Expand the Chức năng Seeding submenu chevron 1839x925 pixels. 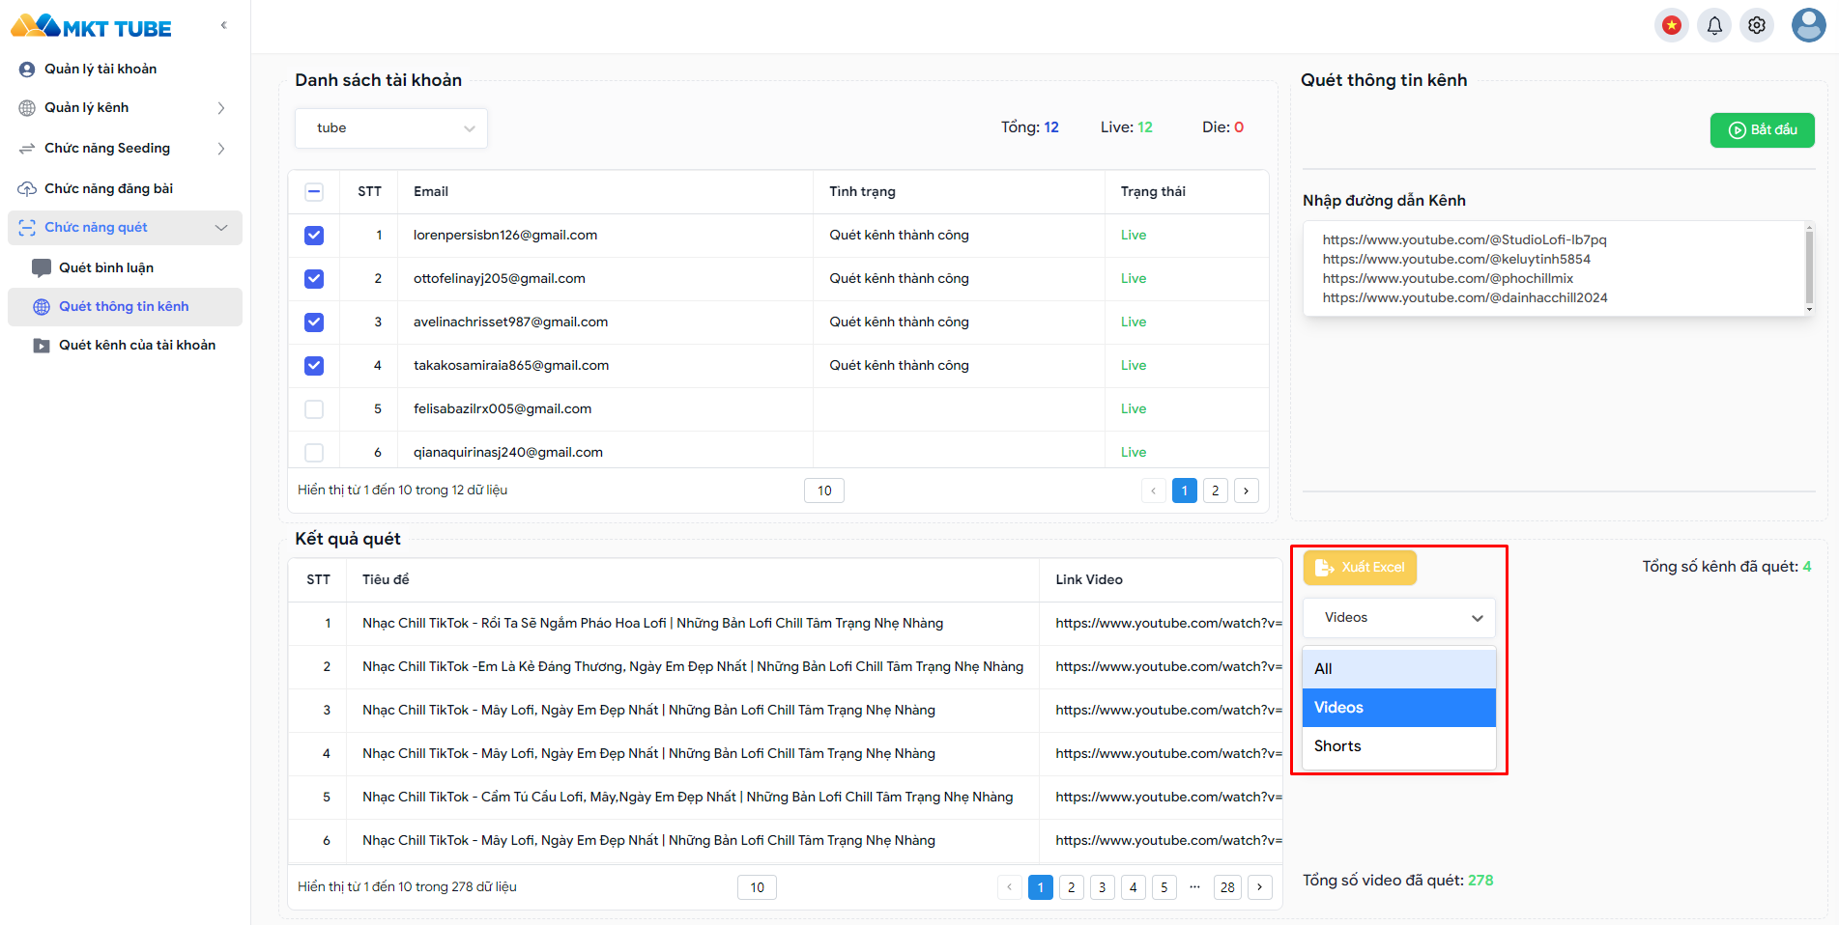tap(221, 149)
